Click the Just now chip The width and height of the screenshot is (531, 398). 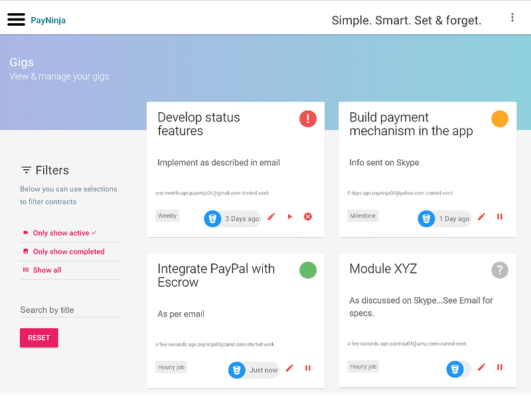coord(254,370)
